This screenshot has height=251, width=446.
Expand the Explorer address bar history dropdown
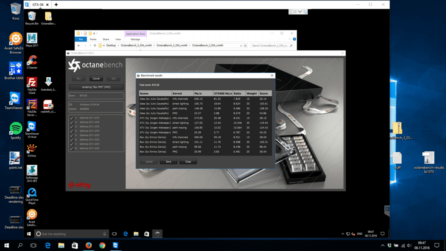[241, 45]
